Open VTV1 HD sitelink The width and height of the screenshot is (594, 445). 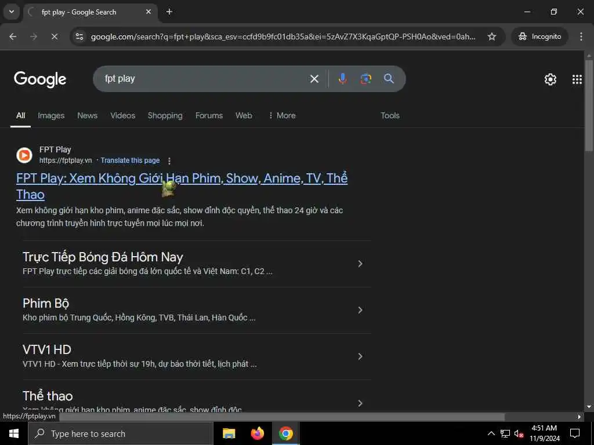[x=47, y=350]
